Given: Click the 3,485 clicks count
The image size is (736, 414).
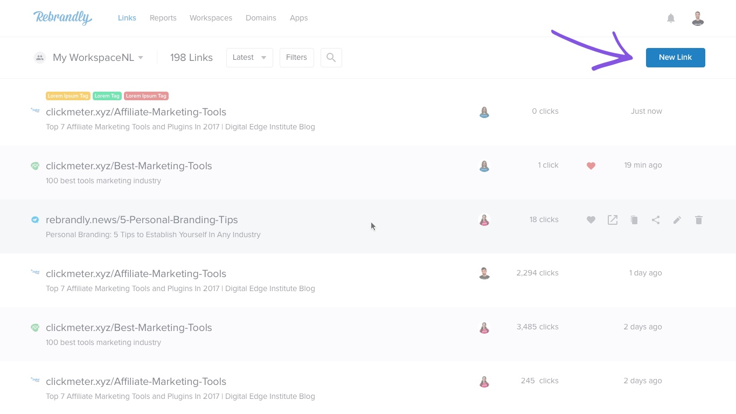Looking at the screenshot, I should coord(538,327).
